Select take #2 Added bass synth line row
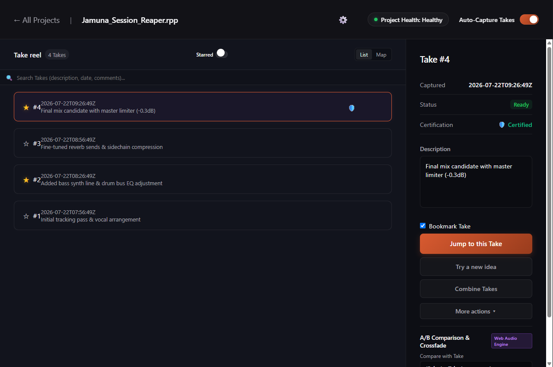Image resolution: width=553 pixels, height=367 pixels. [x=203, y=179]
